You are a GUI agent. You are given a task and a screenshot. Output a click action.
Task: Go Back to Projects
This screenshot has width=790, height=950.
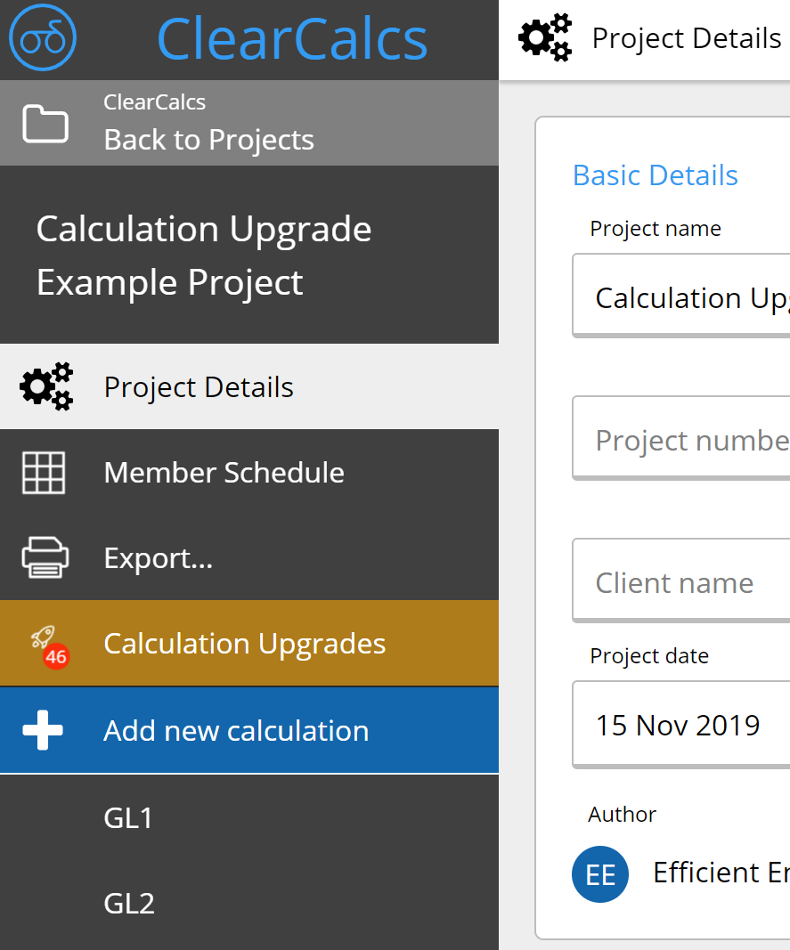[249, 123]
